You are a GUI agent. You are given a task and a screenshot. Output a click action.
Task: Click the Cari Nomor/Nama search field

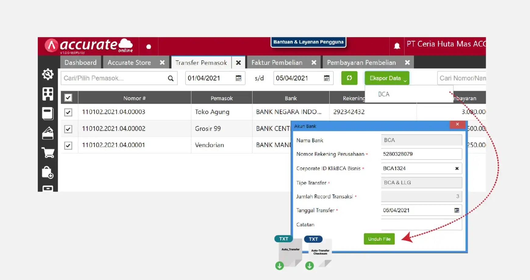pyautogui.click(x=461, y=78)
